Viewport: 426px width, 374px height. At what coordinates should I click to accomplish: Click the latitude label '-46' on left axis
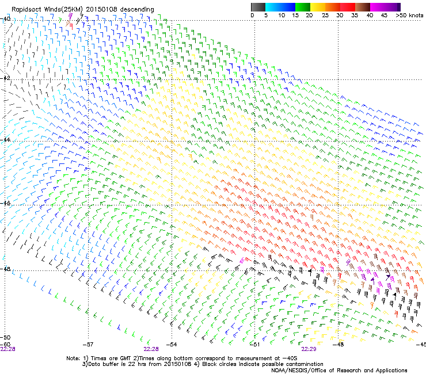tap(5, 203)
